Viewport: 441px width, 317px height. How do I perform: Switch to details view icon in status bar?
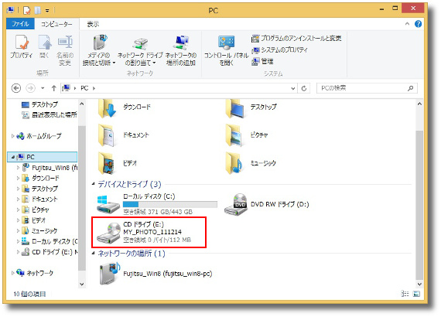pyautogui.click(x=405, y=294)
